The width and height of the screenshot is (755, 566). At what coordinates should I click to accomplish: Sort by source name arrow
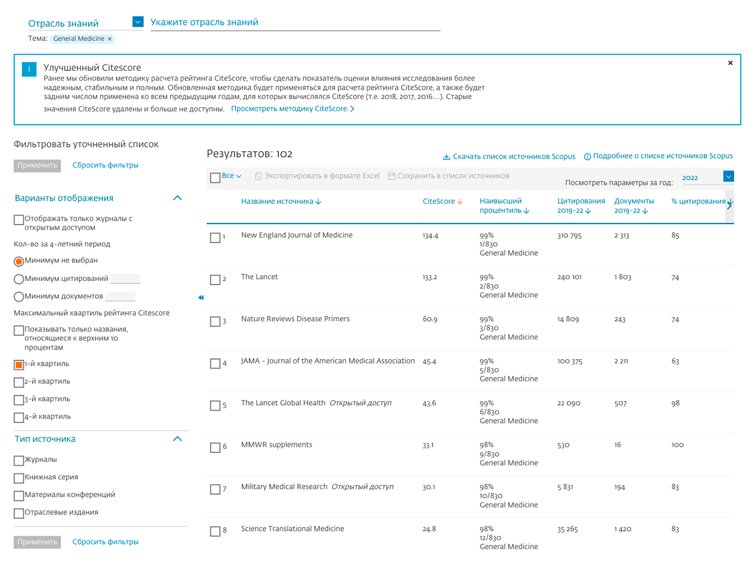click(318, 201)
